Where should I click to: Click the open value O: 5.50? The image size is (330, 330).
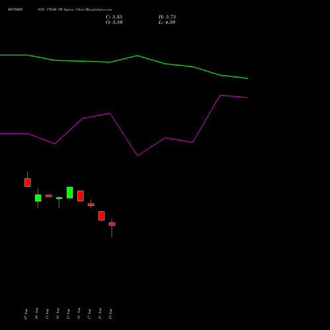114,22
